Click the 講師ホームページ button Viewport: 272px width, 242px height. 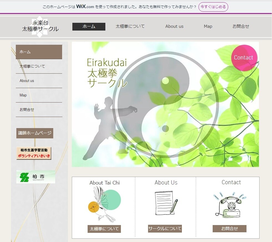(x=35, y=133)
